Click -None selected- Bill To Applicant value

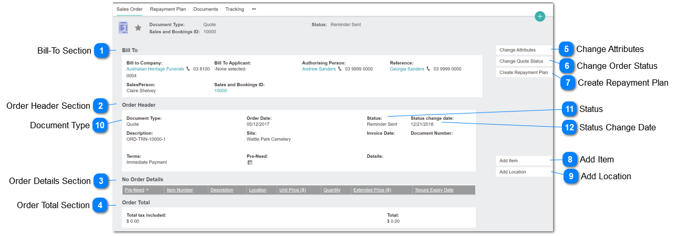tap(230, 69)
